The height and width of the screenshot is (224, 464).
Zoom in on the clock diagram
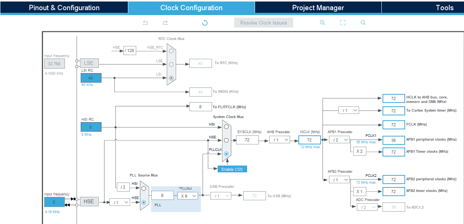pyautogui.click(x=323, y=23)
